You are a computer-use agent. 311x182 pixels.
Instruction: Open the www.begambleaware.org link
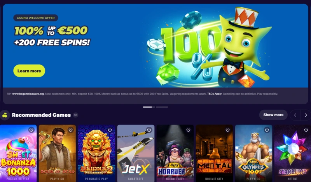(28, 94)
